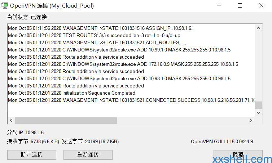Minimize the OpenVPN connection window
The image size is (272, 163).
pos(219,5)
